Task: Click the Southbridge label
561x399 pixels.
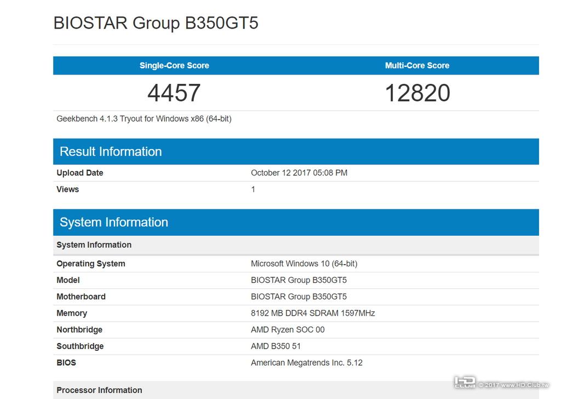Action: coord(80,346)
